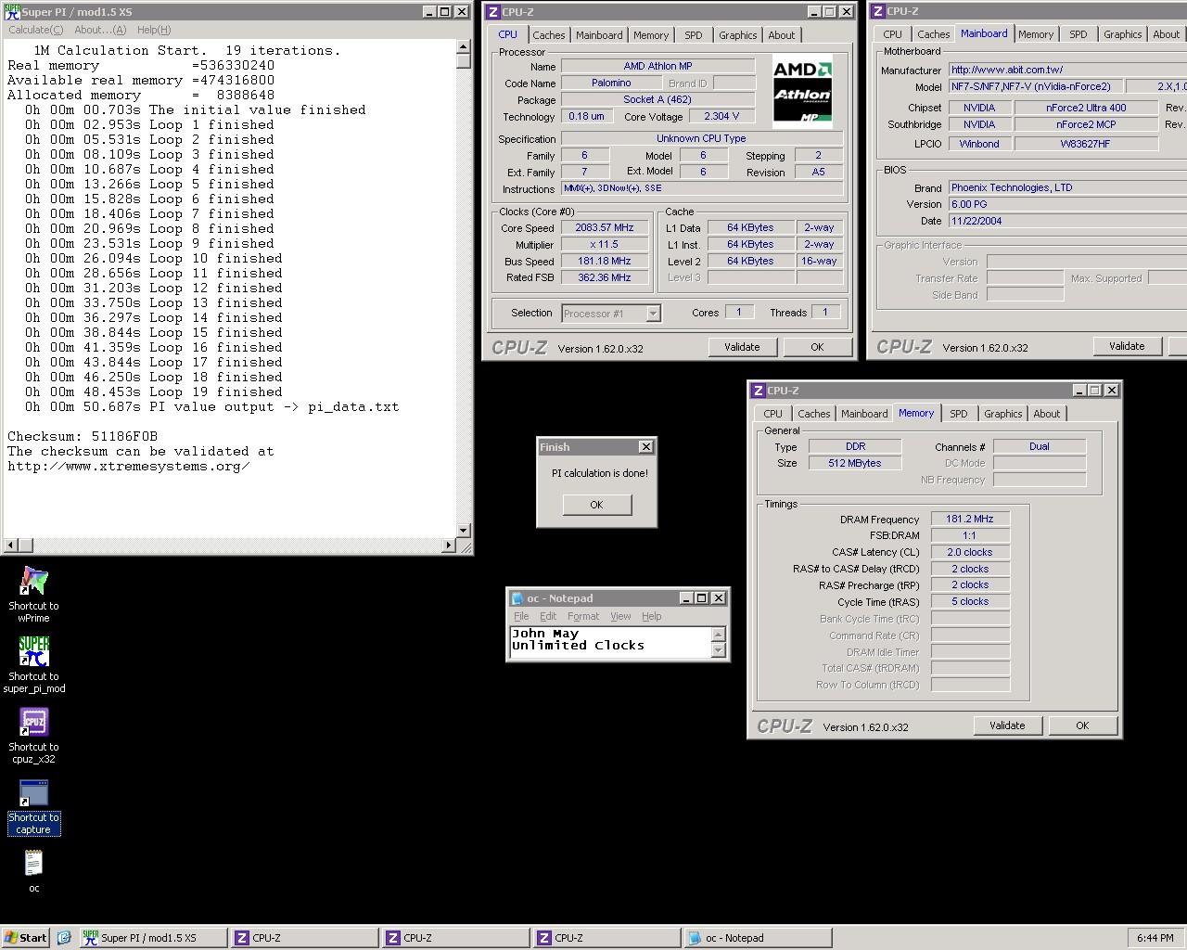Switch to SPD tab in Mainboard window
This screenshot has width=1187, height=950.
click(1079, 34)
